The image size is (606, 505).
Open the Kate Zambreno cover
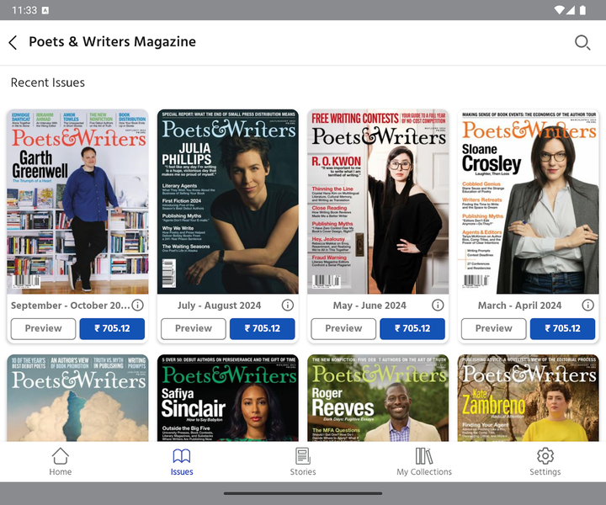[528, 398]
